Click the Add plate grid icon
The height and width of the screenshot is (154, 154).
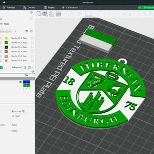(45, 14)
